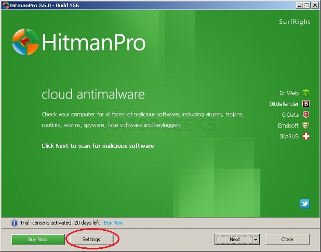Click the Emsisoft shield icon
Image resolution: width=321 pixels, height=252 pixels.
coord(306,125)
